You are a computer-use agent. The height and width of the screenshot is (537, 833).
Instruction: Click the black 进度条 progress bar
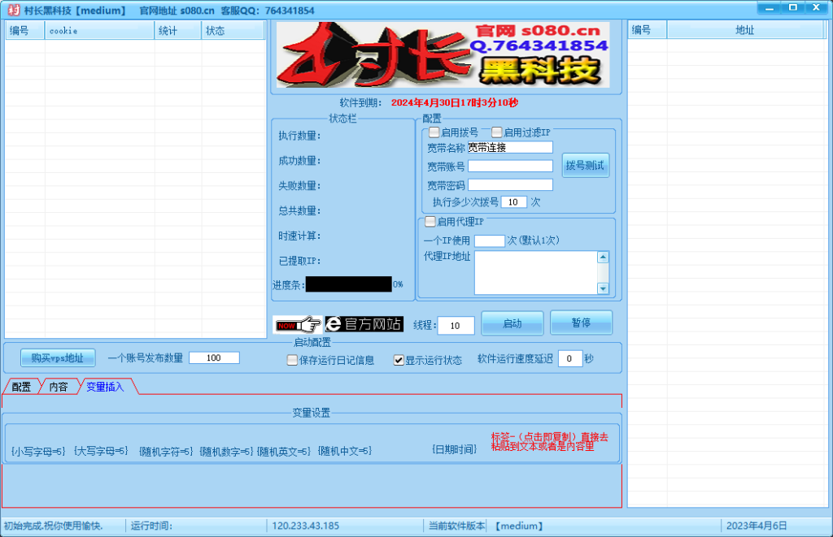349,284
